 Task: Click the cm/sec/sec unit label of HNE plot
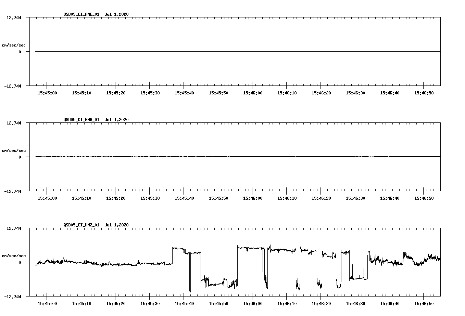[x=14, y=45]
